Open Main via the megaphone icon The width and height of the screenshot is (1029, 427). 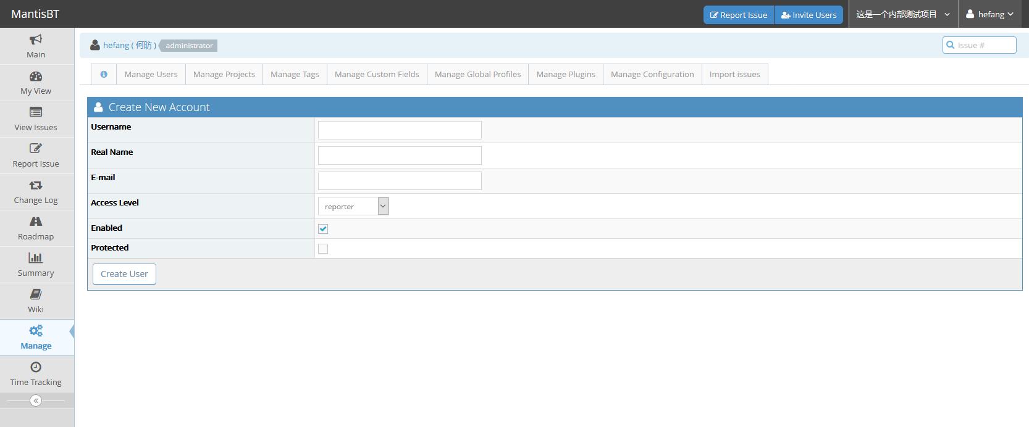click(36, 40)
